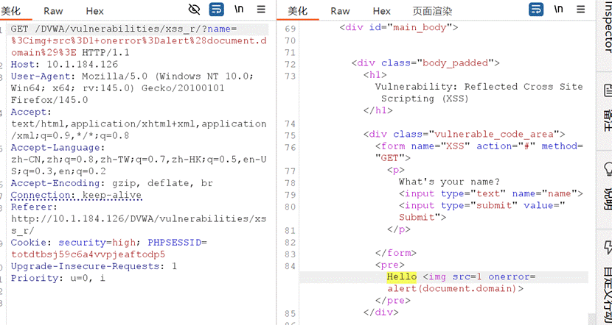Click the highlighted Hello word in response

point(402,276)
